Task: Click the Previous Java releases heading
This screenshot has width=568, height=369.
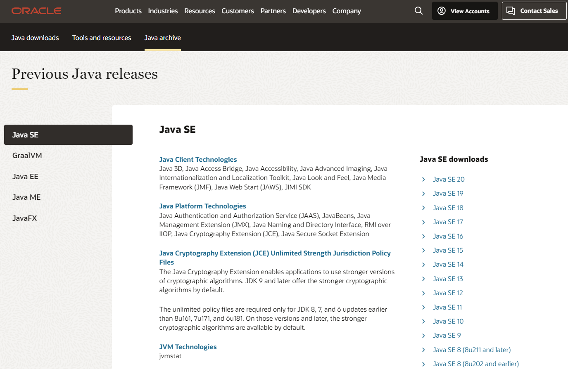Action: click(x=85, y=74)
